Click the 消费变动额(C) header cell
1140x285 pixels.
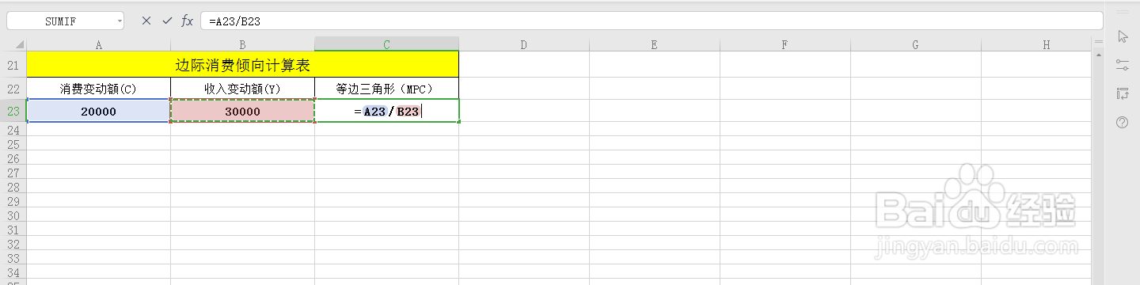(x=99, y=89)
